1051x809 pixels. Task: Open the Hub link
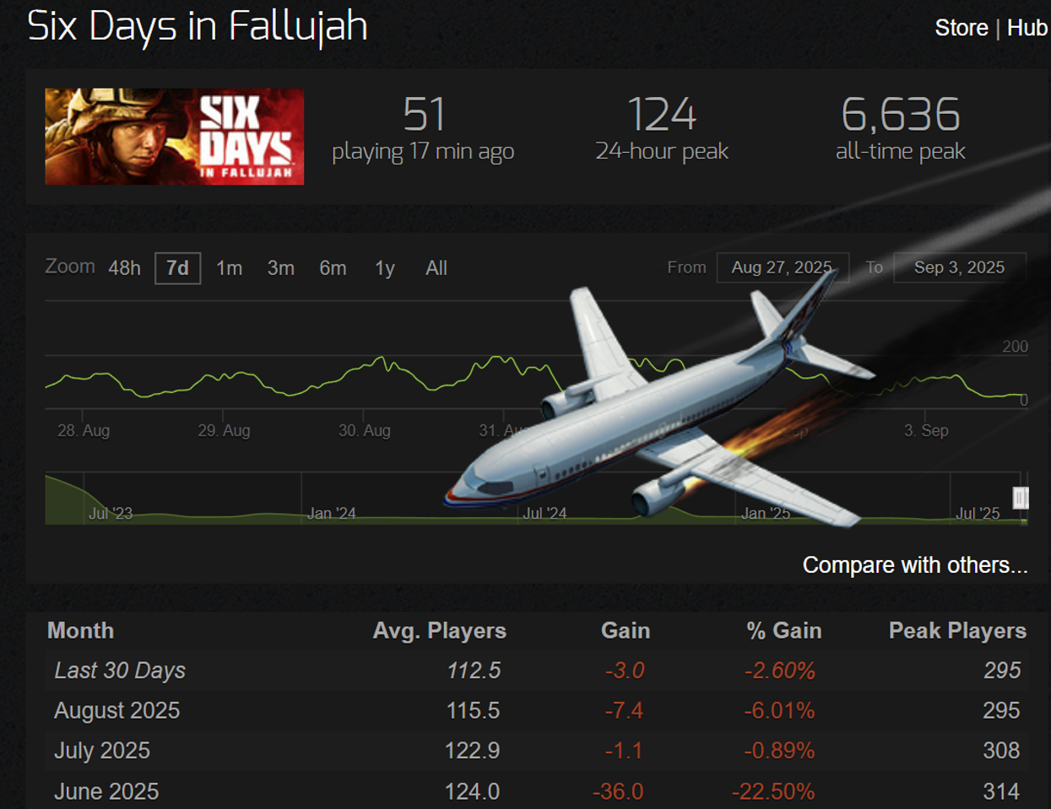click(x=1027, y=28)
